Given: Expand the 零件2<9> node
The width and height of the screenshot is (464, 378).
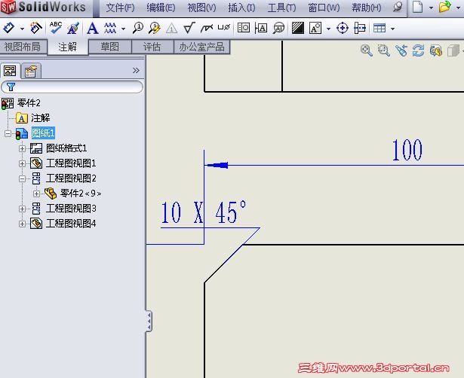Looking at the screenshot, I should (36, 194).
